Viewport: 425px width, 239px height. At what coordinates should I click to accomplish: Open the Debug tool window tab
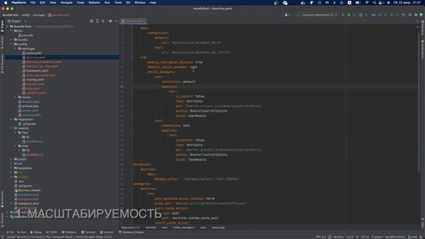36,232
